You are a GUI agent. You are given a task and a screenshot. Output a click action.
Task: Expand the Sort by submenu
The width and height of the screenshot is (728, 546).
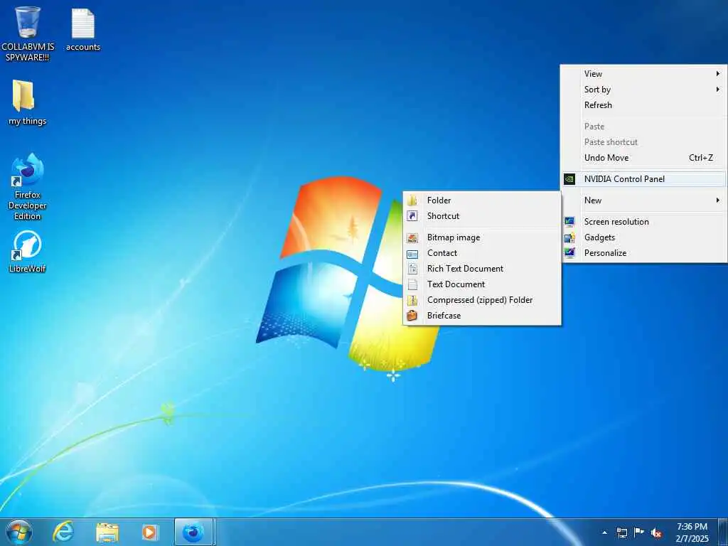644,90
